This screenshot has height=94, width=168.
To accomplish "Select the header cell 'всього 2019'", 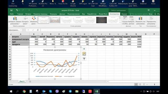I will click(x=136, y=37).
